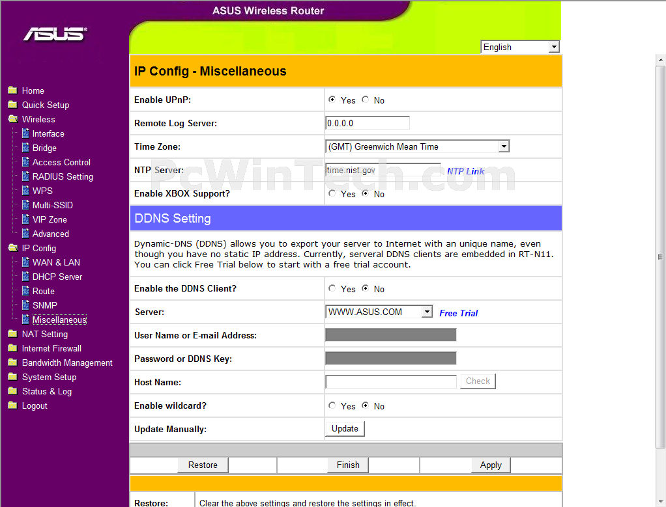Open the Home menu item

(33, 90)
